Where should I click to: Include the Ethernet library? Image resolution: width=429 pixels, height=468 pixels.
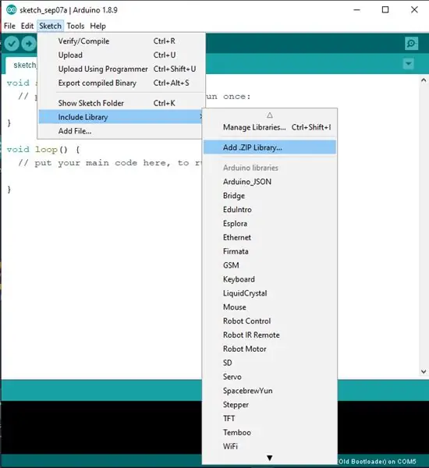[x=270, y=238]
